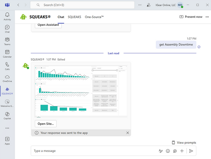Expand more apps ellipsis in sidebar
This screenshot has width=211, height=159.
(x=7, y=128)
